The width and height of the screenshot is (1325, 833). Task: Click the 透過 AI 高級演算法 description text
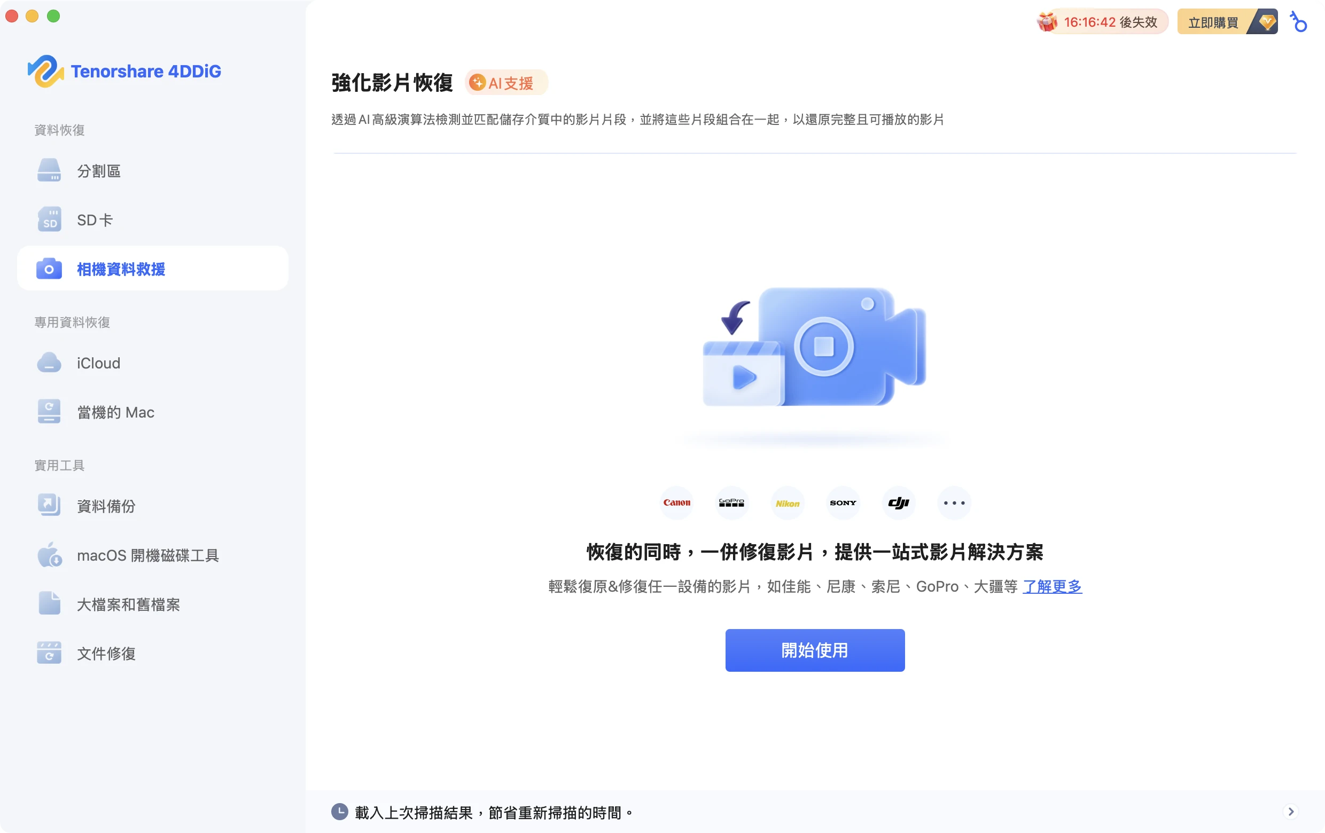638,119
